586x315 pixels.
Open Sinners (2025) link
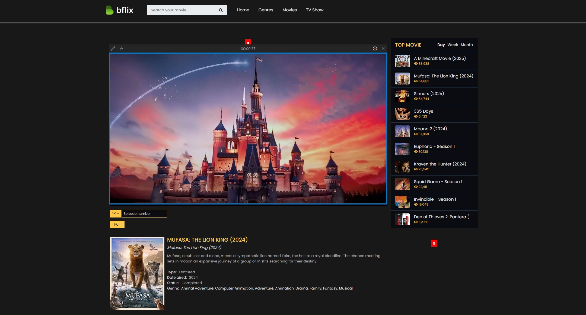click(429, 93)
